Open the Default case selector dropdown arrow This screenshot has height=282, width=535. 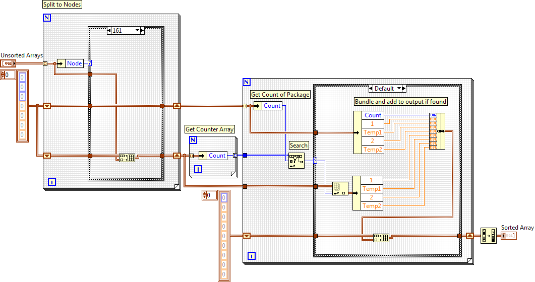click(399, 88)
